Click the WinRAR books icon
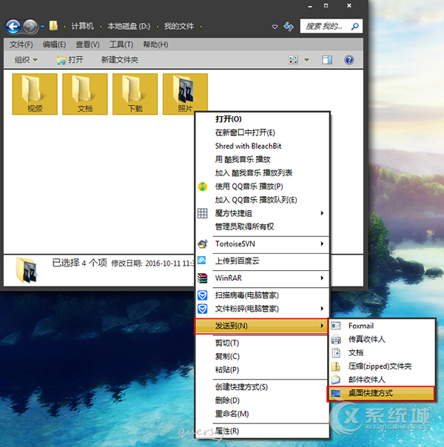444x447 pixels. pos(203,278)
